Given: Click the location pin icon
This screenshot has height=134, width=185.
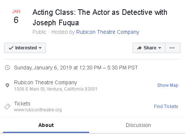Looking at the screenshot, I should (7, 85).
